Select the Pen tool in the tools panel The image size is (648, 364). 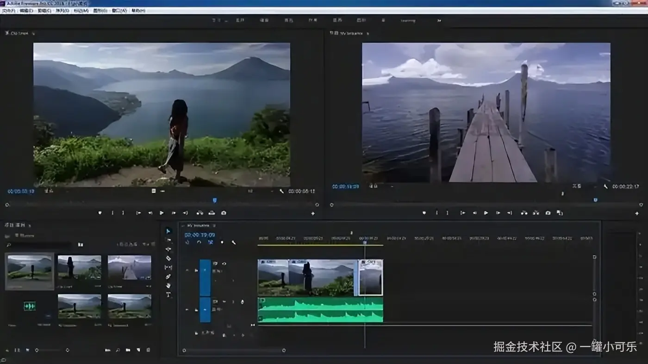click(x=168, y=276)
